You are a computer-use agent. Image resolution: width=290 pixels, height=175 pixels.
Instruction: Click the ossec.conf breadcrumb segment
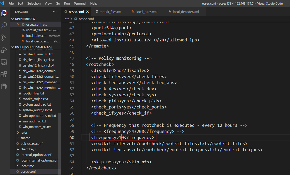coord(86,19)
